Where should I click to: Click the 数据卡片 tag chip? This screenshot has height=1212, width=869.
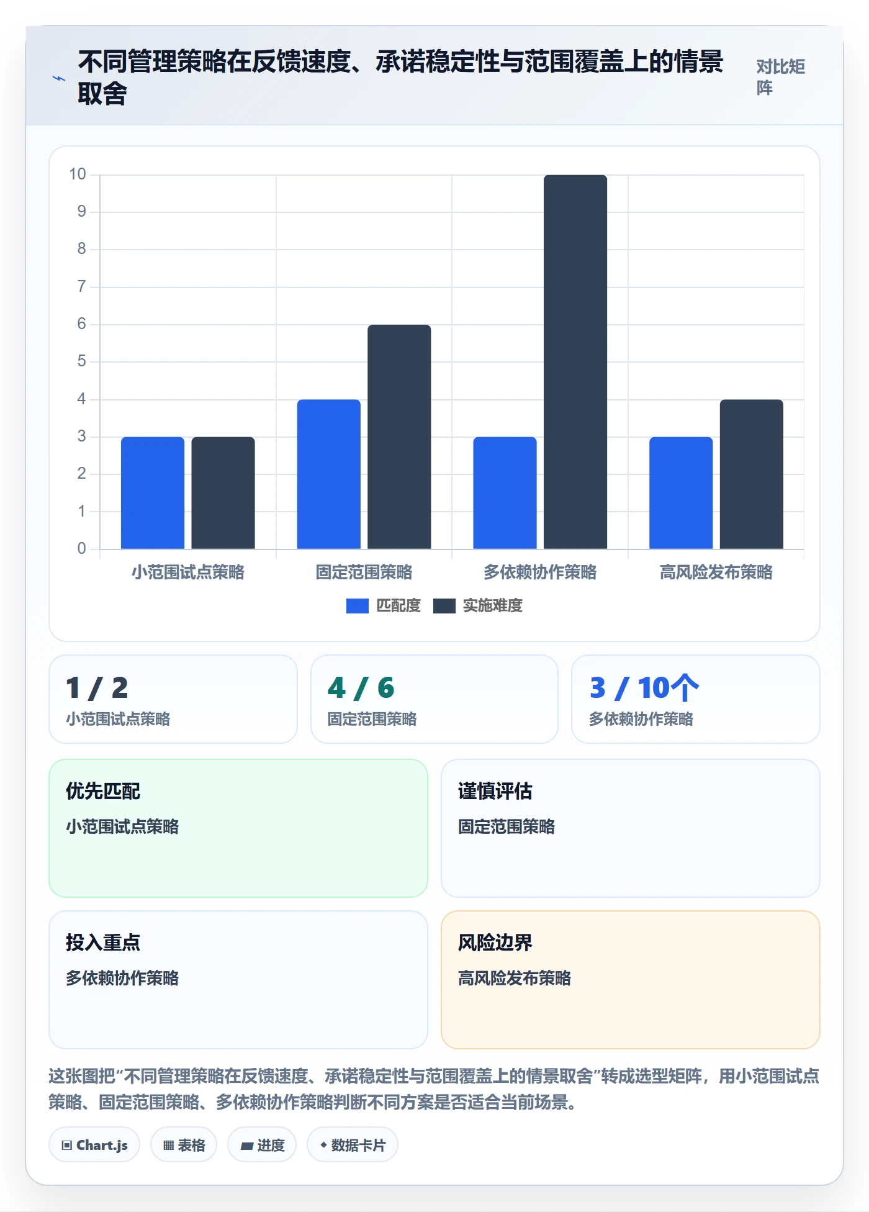tap(353, 1145)
